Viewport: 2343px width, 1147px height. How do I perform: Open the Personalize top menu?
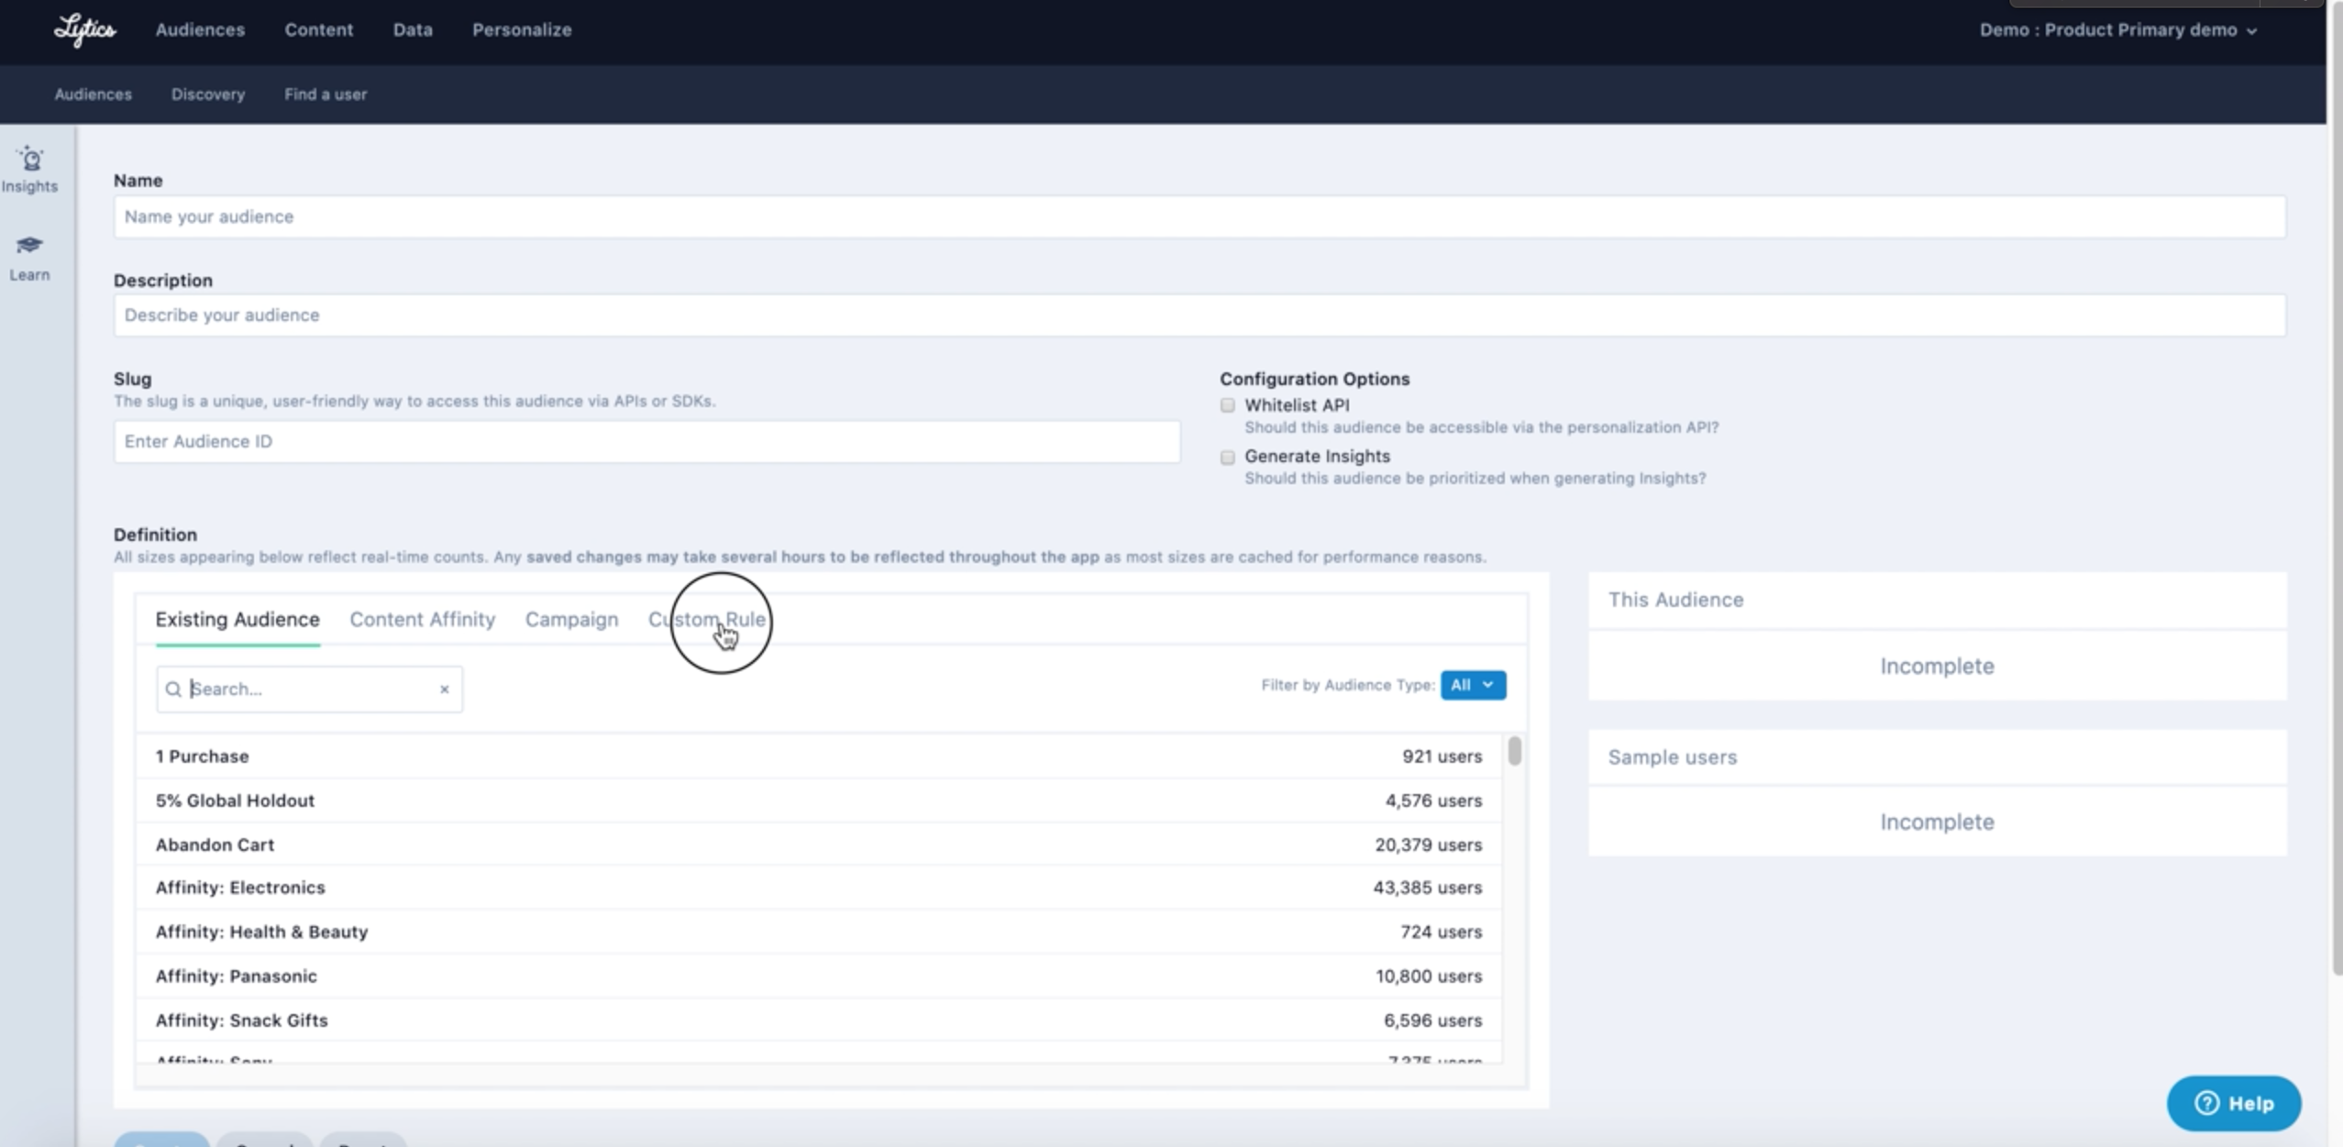pos(522,30)
